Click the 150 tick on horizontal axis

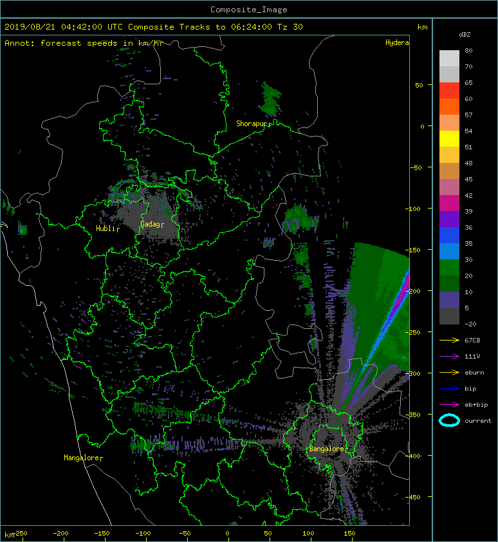click(x=349, y=534)
